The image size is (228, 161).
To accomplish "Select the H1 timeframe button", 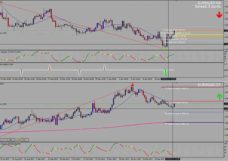I will [x=9, y=140].
